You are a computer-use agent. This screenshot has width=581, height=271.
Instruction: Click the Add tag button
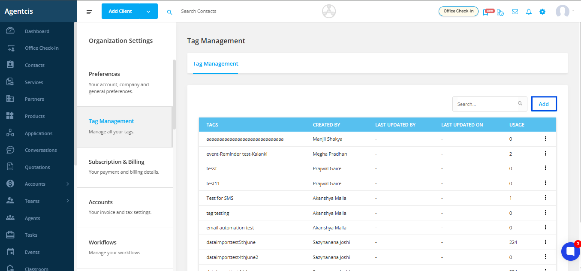tap(544, 104)
